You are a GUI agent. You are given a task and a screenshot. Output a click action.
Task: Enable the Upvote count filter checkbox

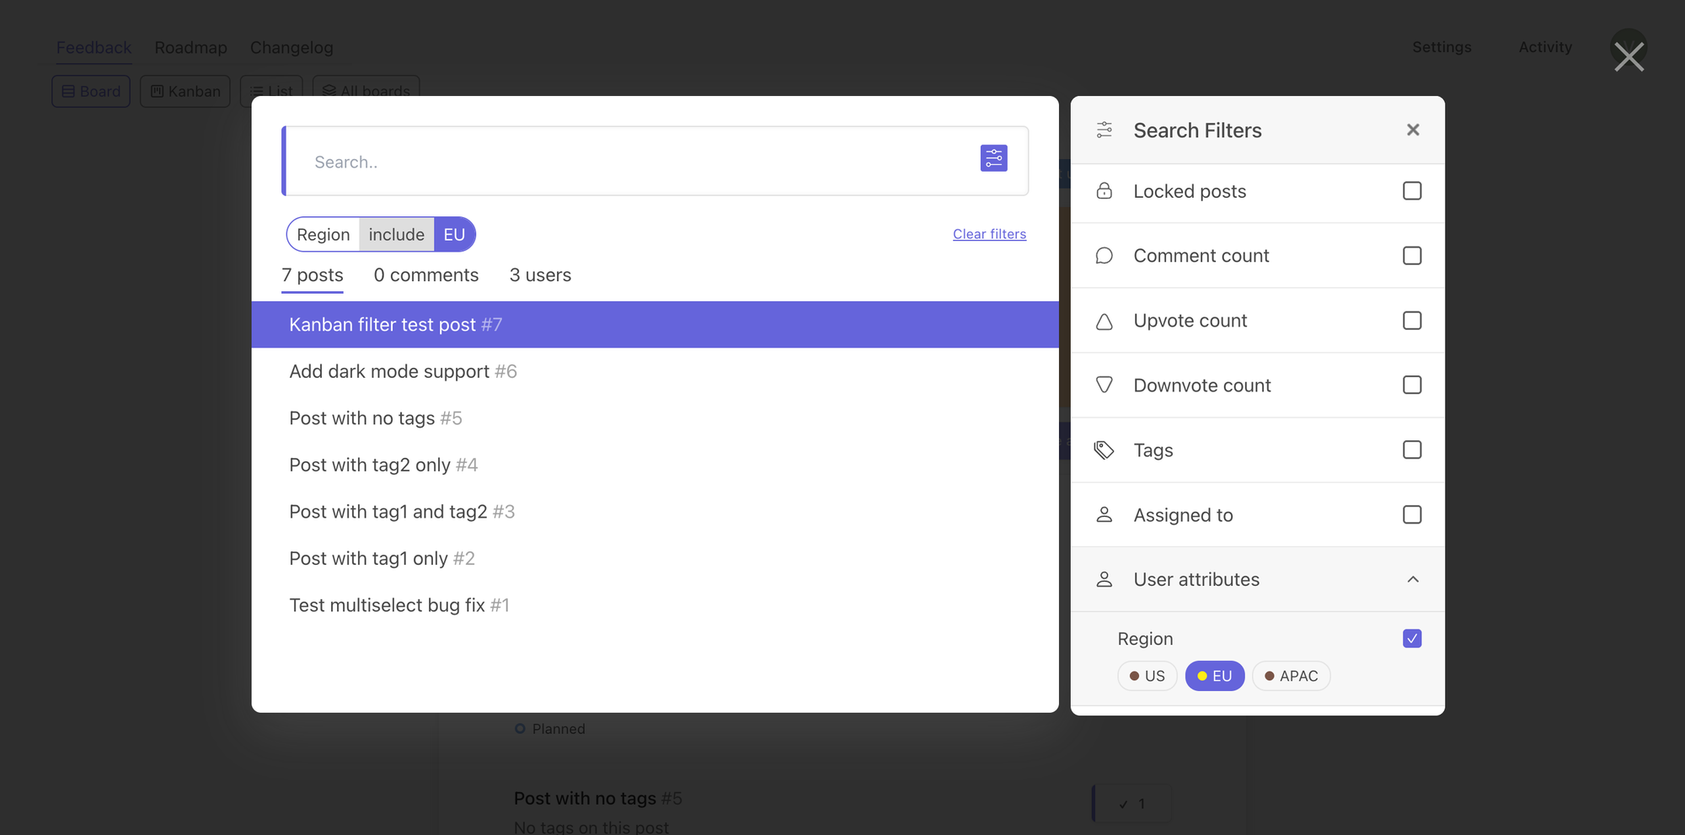coord(1412,320)
